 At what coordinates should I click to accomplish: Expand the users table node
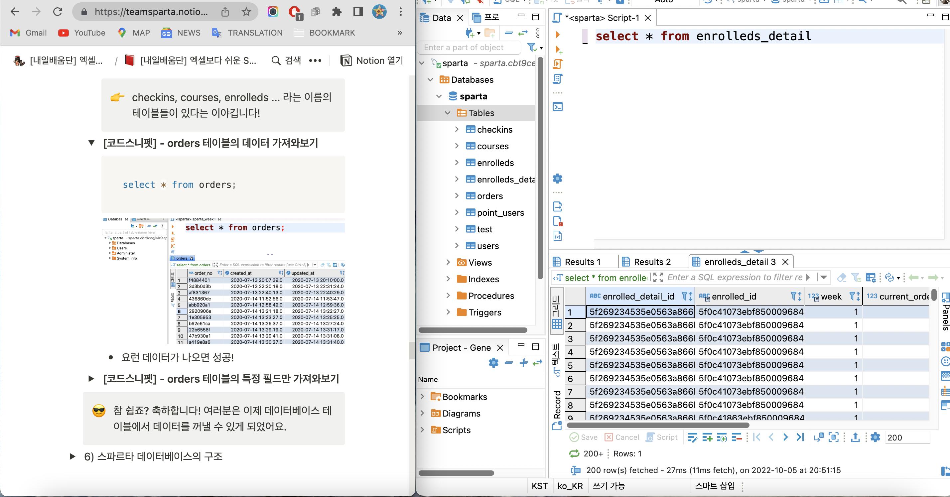[x=457, y=246]
